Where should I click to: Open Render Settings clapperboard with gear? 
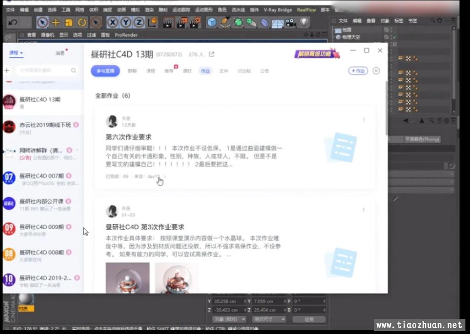tap(195, 23)
